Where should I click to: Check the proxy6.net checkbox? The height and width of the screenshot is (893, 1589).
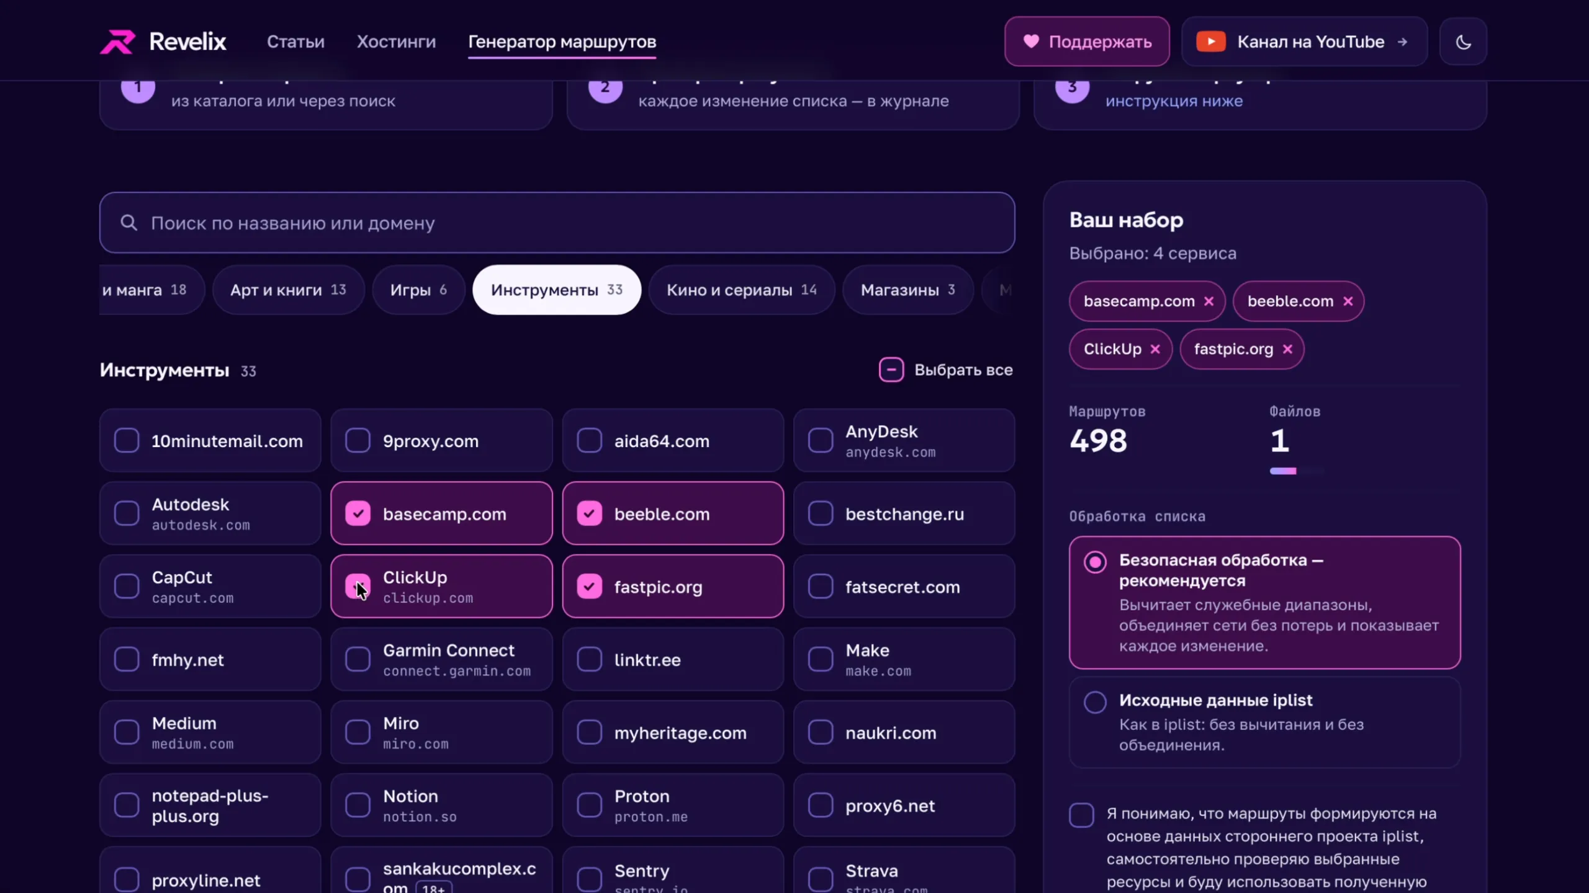pos(821,805)
